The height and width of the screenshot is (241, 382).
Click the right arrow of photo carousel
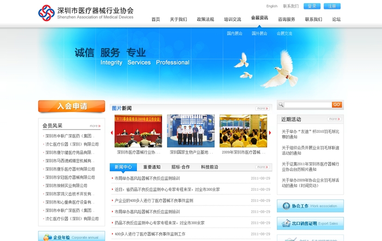[270, 133]
